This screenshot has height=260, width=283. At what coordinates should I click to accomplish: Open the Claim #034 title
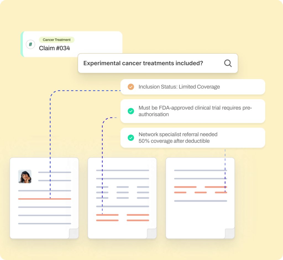click(x=54, y=48)
